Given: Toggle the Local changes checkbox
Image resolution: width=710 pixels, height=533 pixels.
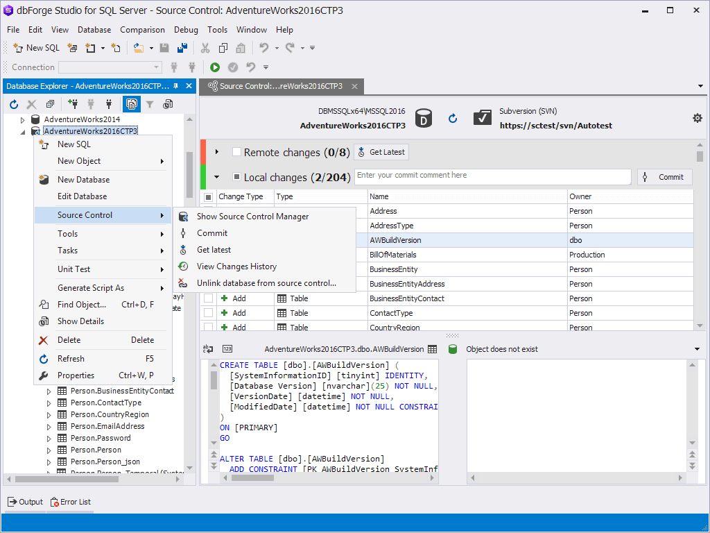Looking at the screenshot, I should click(236, 177).
